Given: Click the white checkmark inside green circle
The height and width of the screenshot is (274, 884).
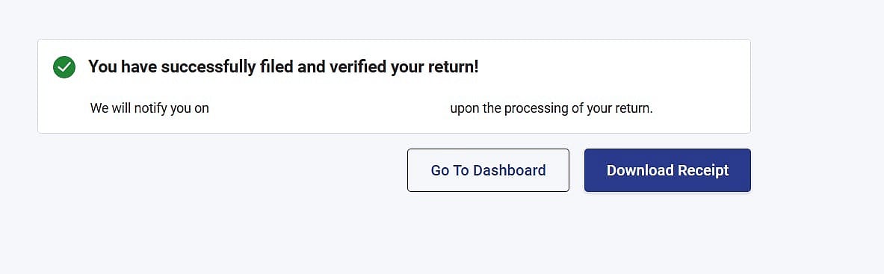Looking at the screenshot, I should [64, 68].
